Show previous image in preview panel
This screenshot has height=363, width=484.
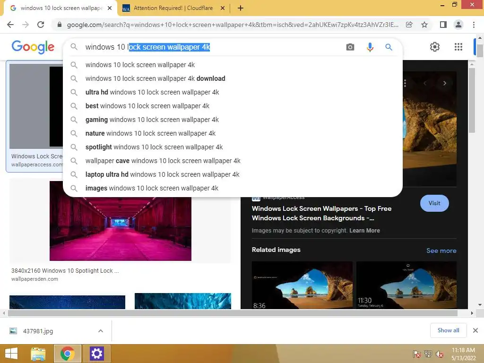[425, 83]
